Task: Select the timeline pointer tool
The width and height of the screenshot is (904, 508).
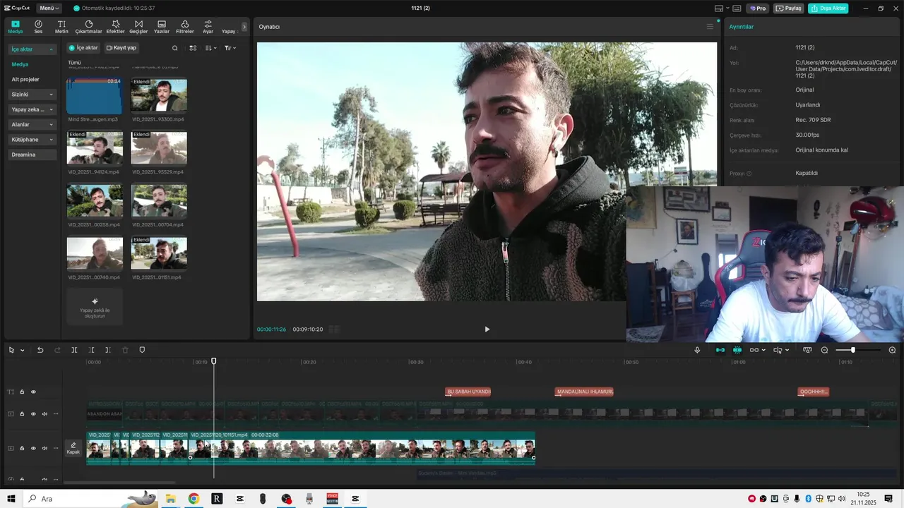Action: [11, 350]
